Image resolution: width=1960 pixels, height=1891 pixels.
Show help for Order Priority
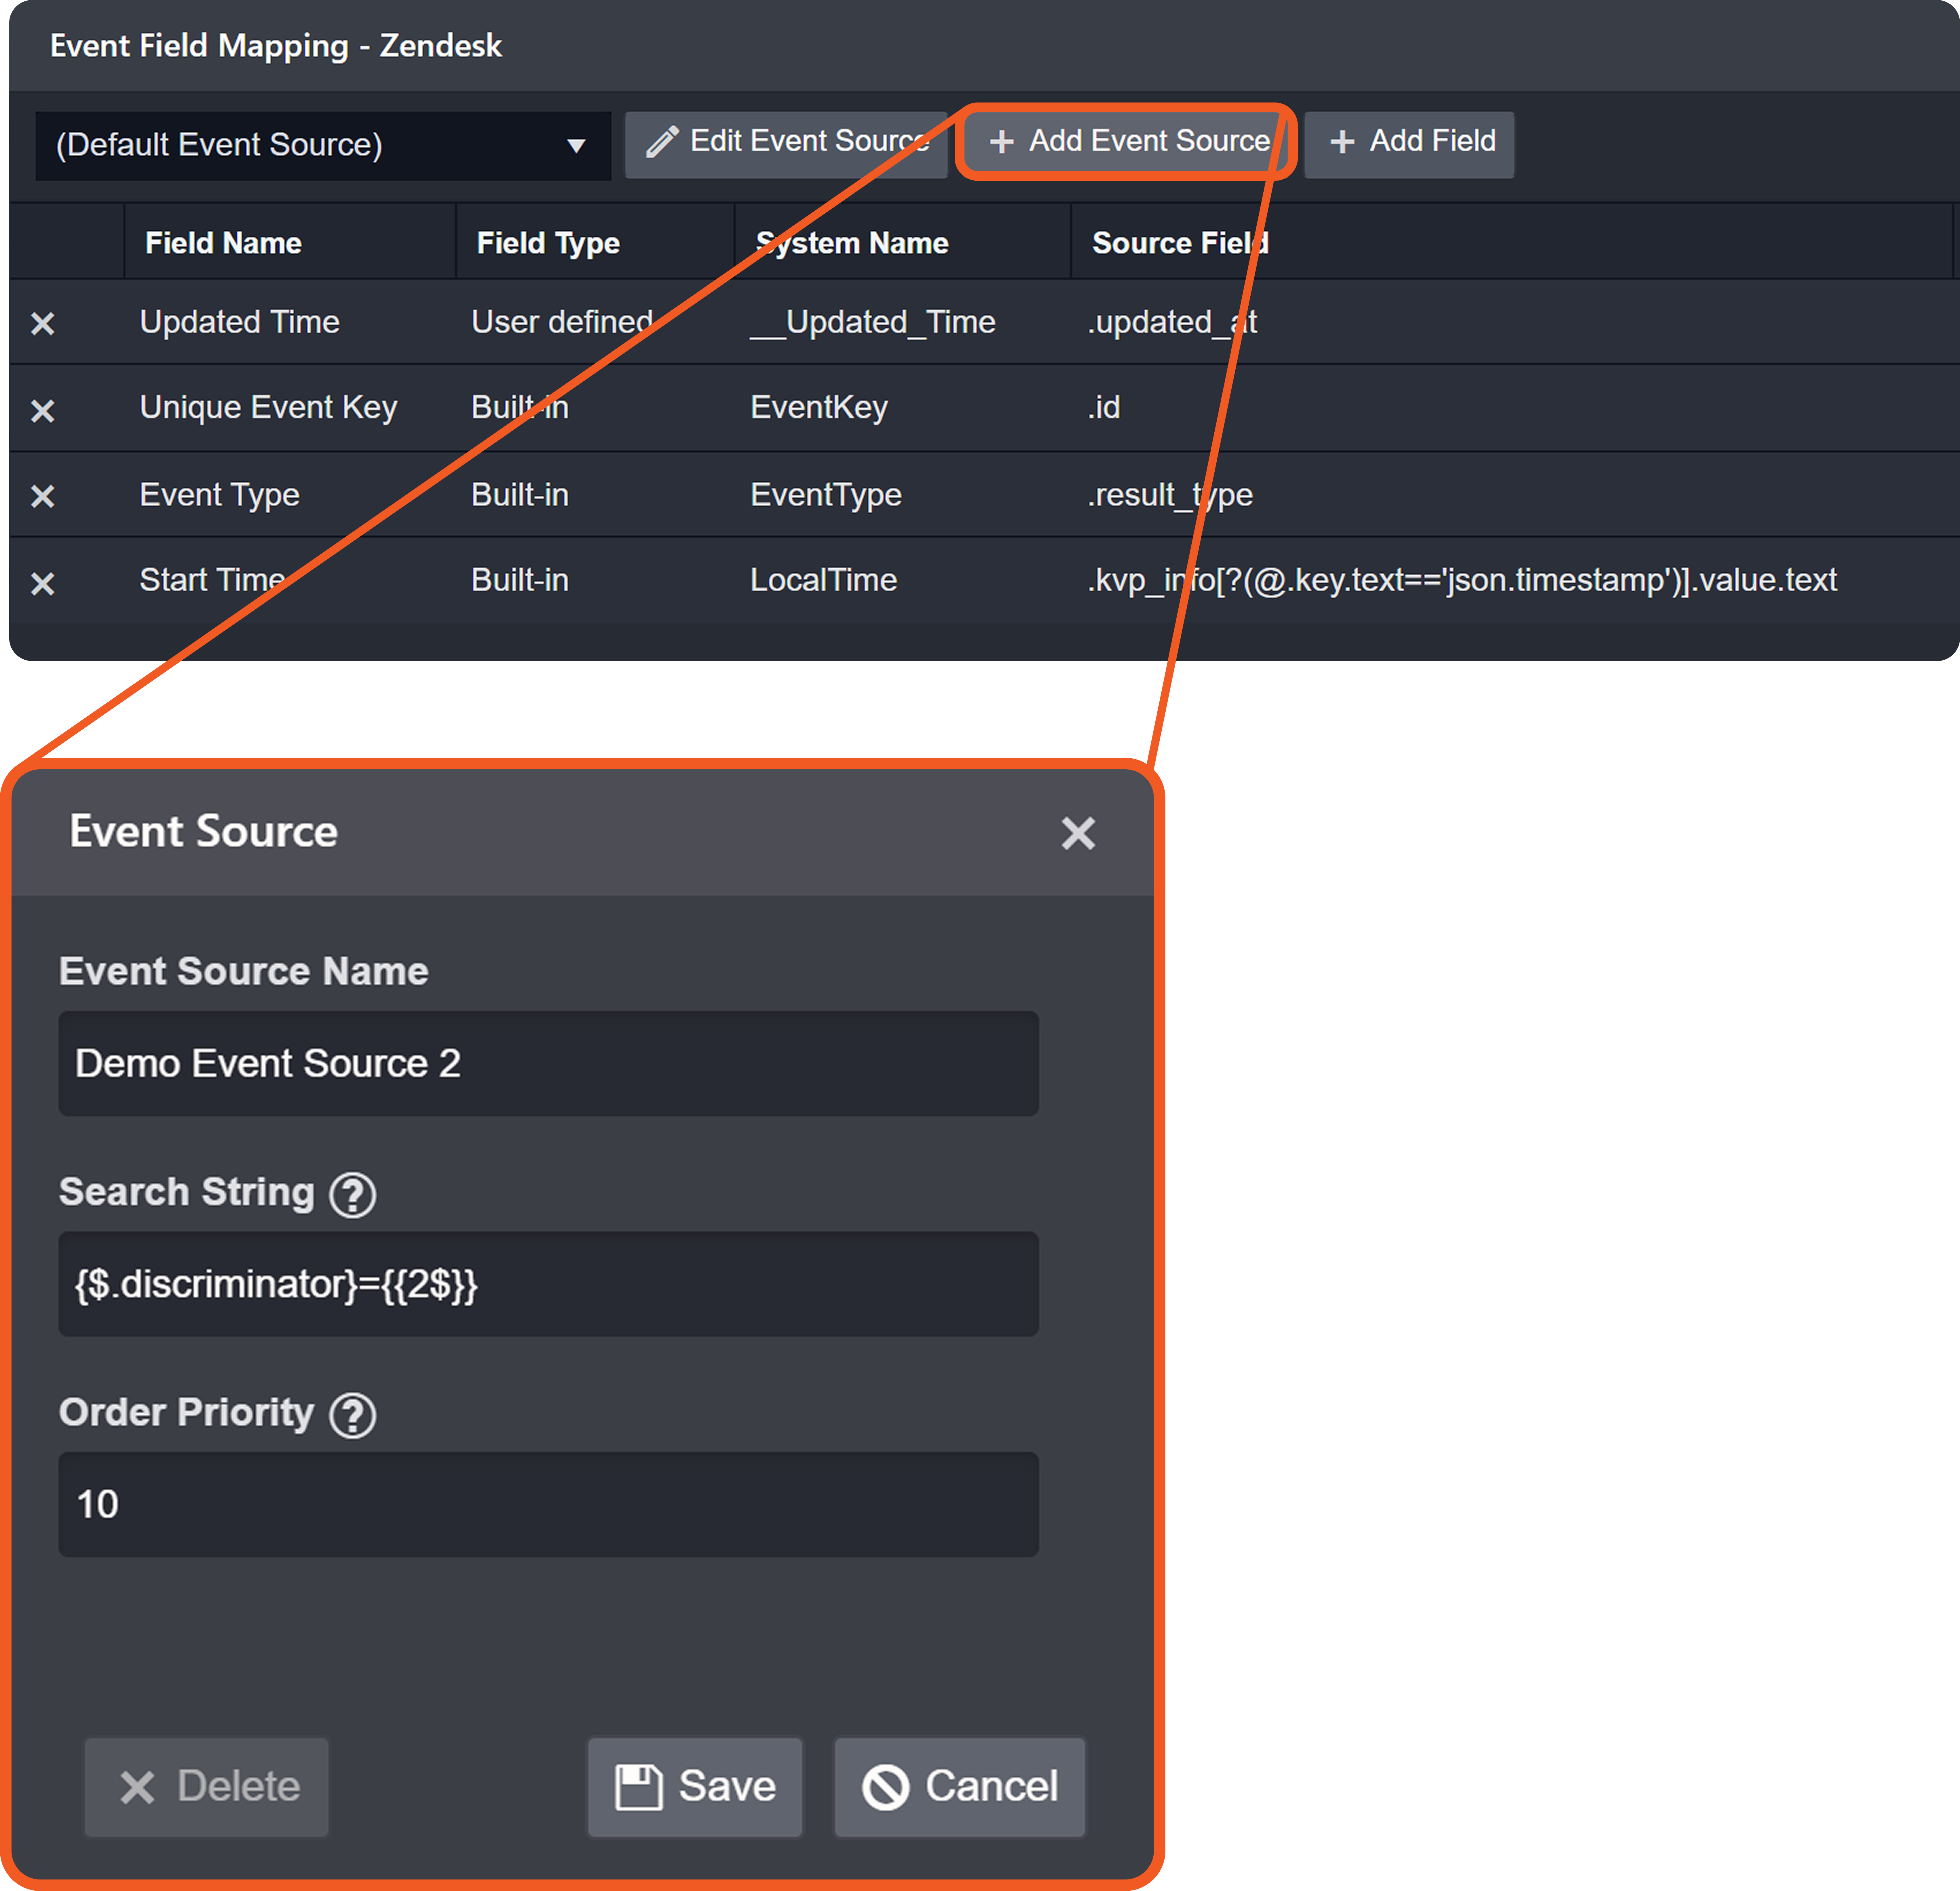pos(352,1415)
